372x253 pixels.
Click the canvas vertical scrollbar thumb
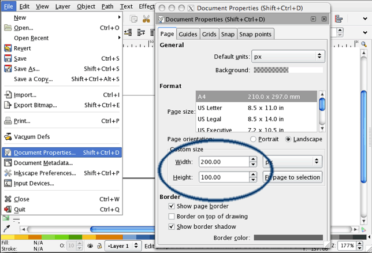pos(363,137)
